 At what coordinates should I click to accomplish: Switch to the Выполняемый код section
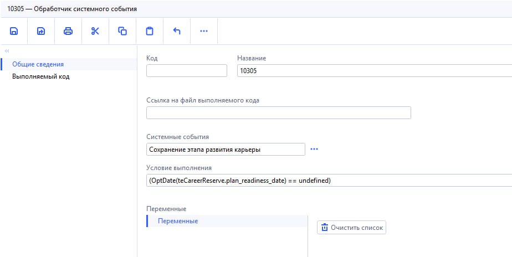point(40,76)
